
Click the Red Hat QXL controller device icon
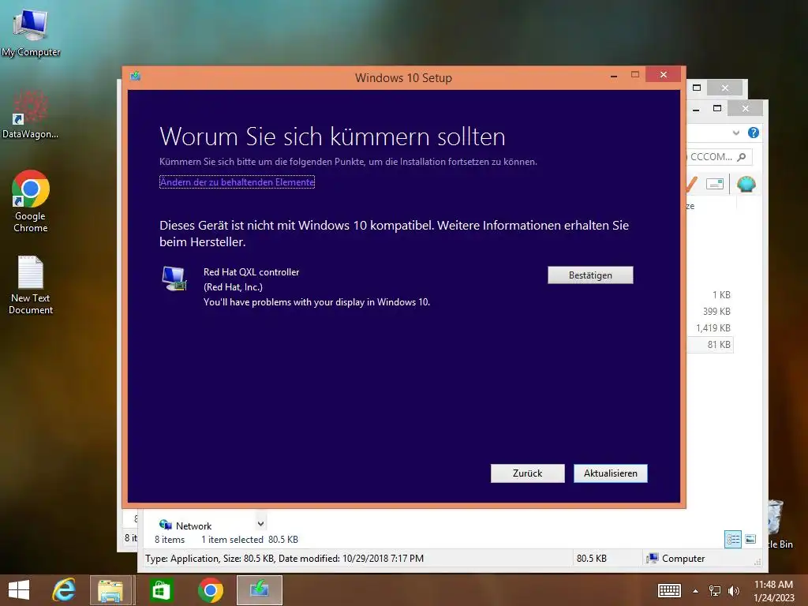[x=174, y=279]
